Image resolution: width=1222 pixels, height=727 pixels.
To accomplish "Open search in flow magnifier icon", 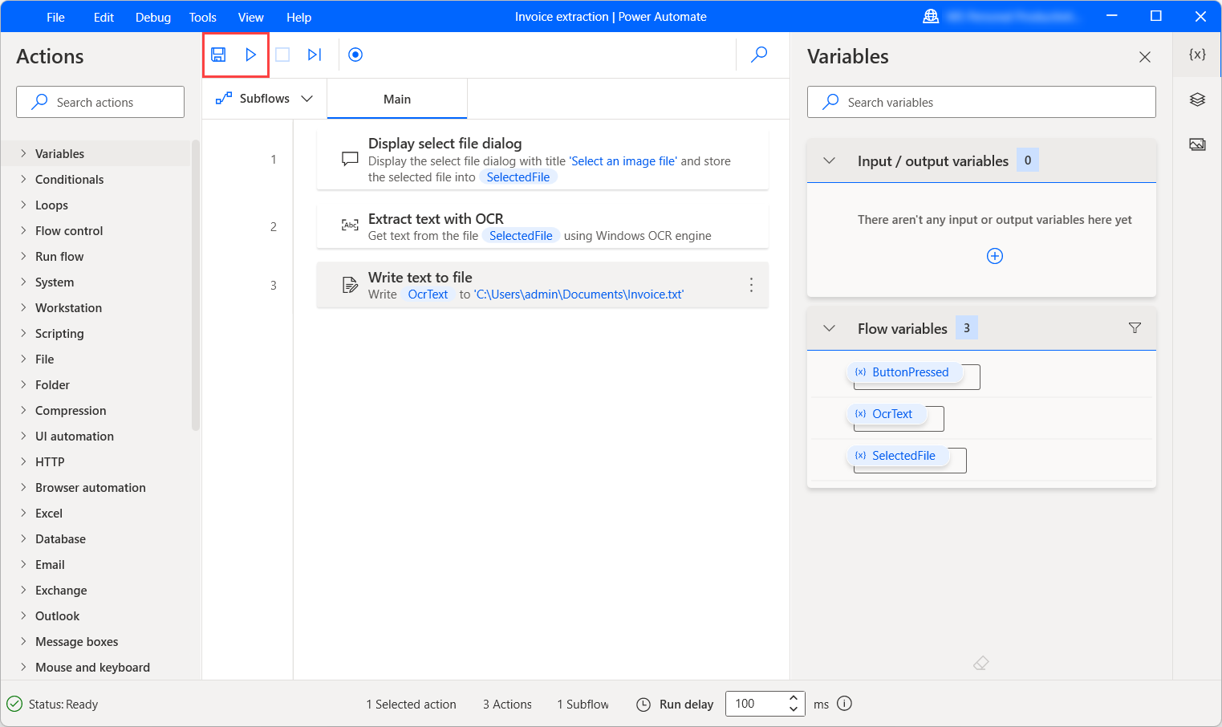I will [x=759, y=55].
